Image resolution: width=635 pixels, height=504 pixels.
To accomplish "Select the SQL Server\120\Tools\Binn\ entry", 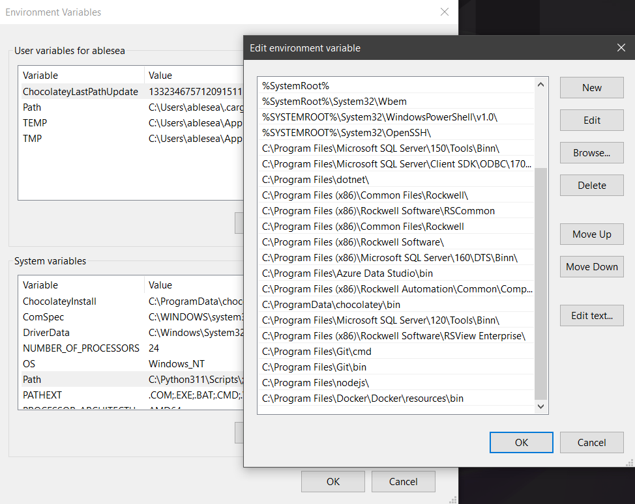I will pos(396,320).
